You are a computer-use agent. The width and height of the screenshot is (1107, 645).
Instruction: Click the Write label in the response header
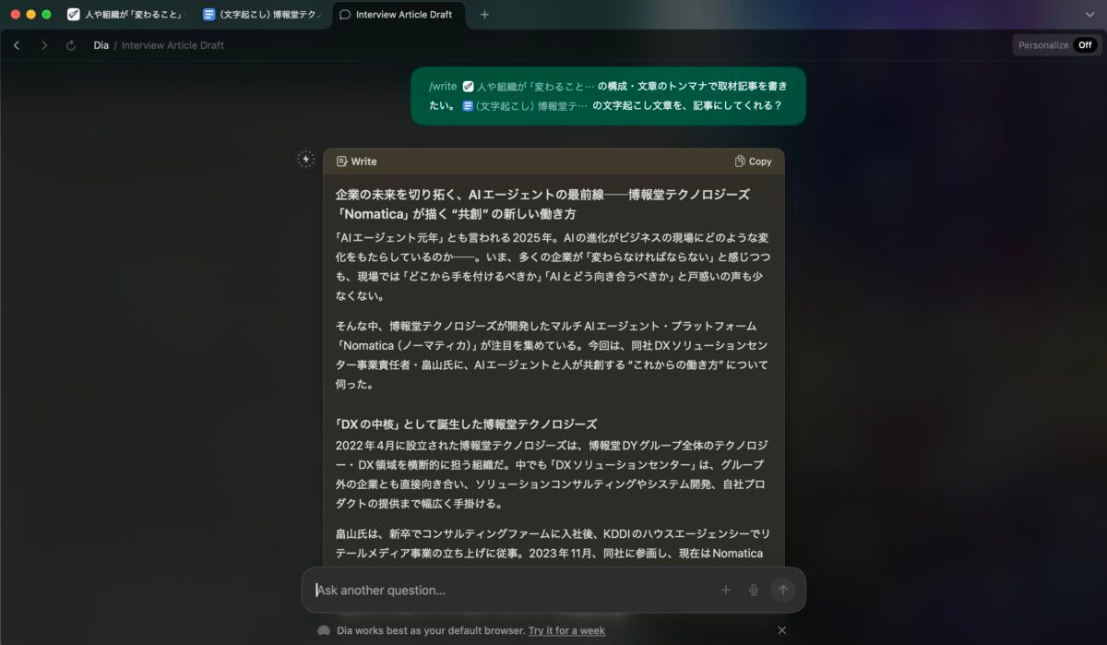pyautogui.click(x=363, y=161)
